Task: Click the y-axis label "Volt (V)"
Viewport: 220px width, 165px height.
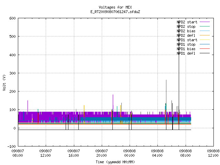Action: 4,83
